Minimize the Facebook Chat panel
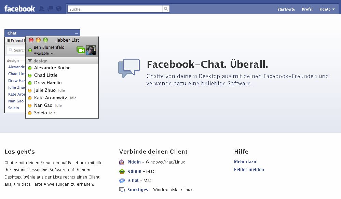The image size is (341, 199). pos(77,33)
